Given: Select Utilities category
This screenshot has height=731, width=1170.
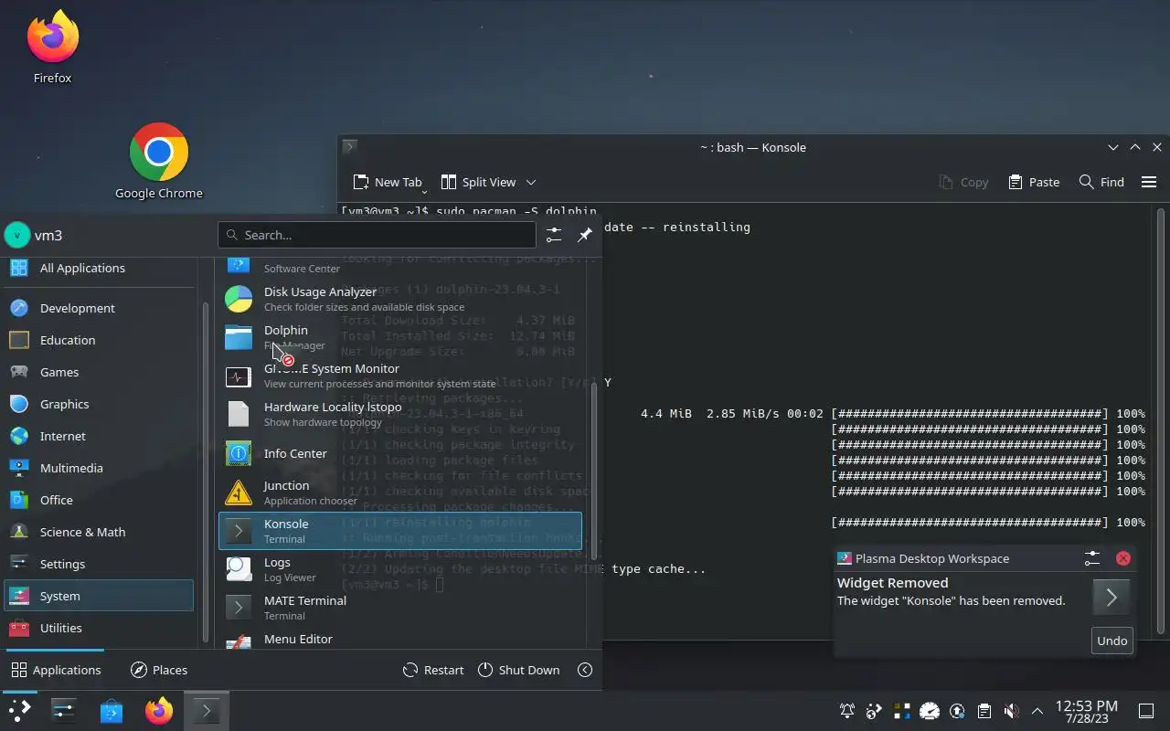Looking at the screenshot, I should point(99,628).
